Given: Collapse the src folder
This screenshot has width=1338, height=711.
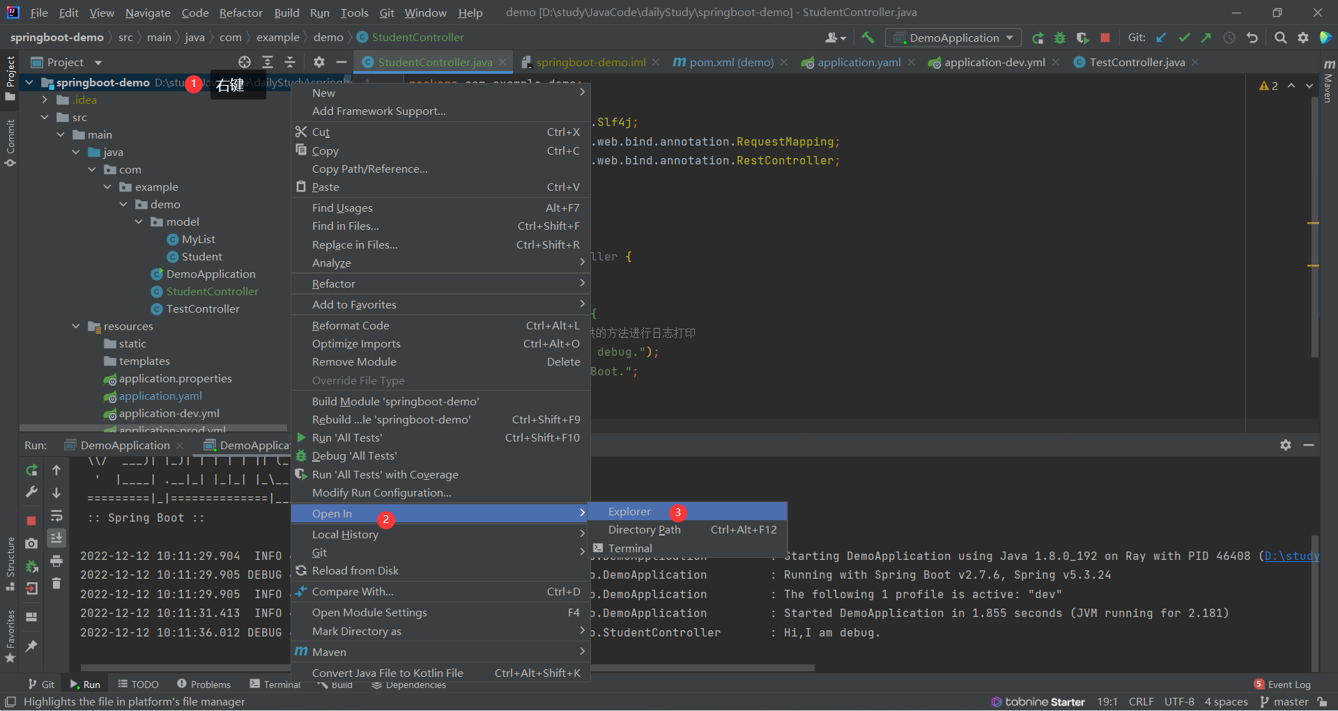Looking at the screenshot, I should pos(45,117).
